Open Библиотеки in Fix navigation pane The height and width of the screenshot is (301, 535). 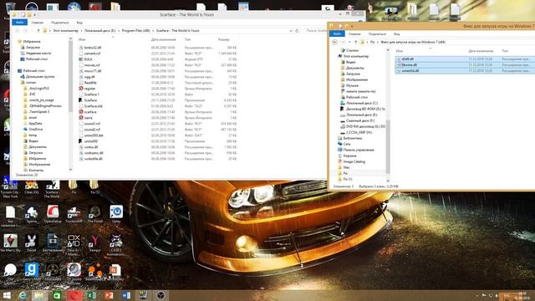pos(349,138)
